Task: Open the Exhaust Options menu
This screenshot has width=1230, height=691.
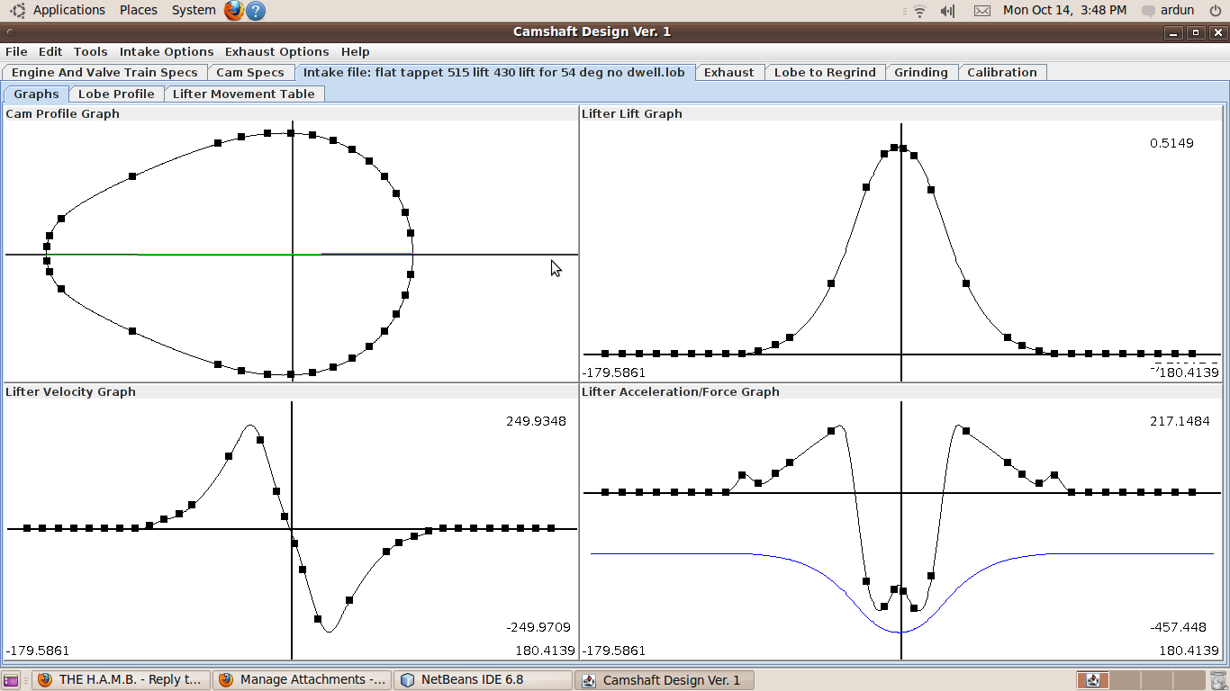Action: tap(276, 52)
